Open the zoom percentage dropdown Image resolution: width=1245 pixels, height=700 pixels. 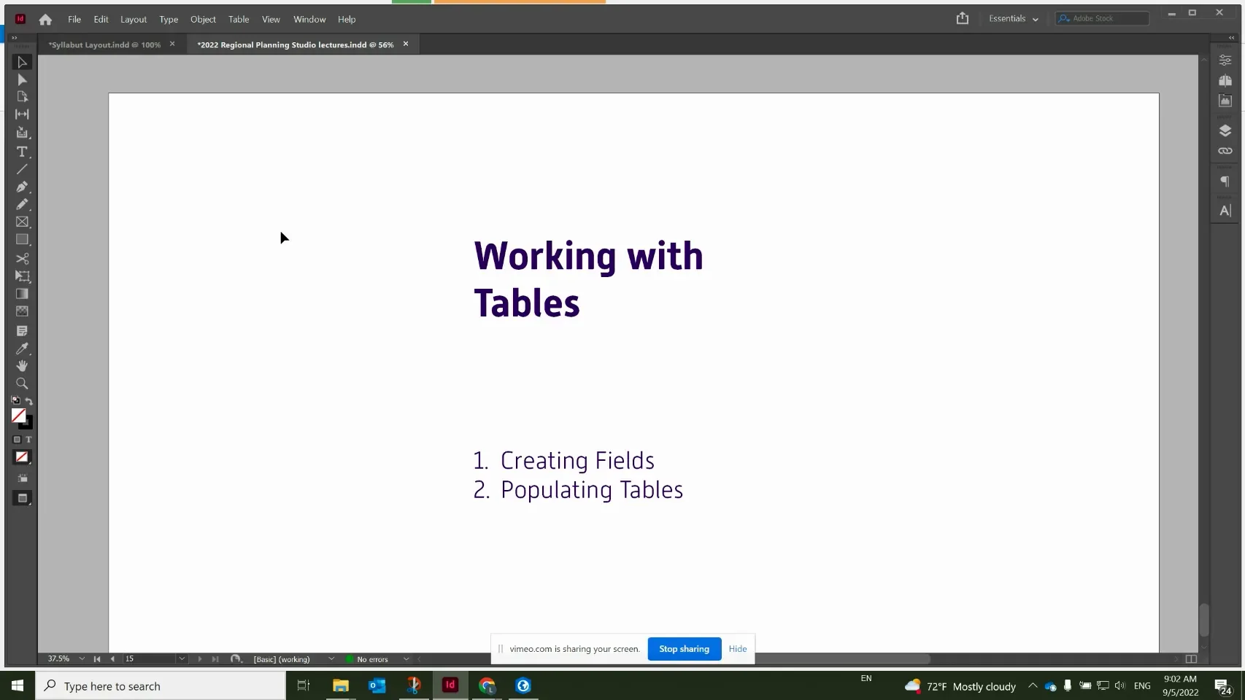tap(82, 658)
